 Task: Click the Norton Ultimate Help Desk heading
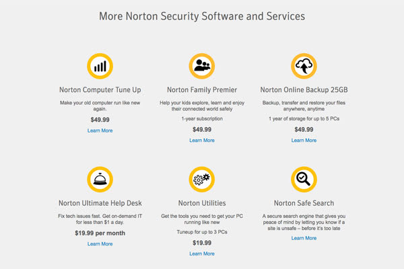pos(100,202)
